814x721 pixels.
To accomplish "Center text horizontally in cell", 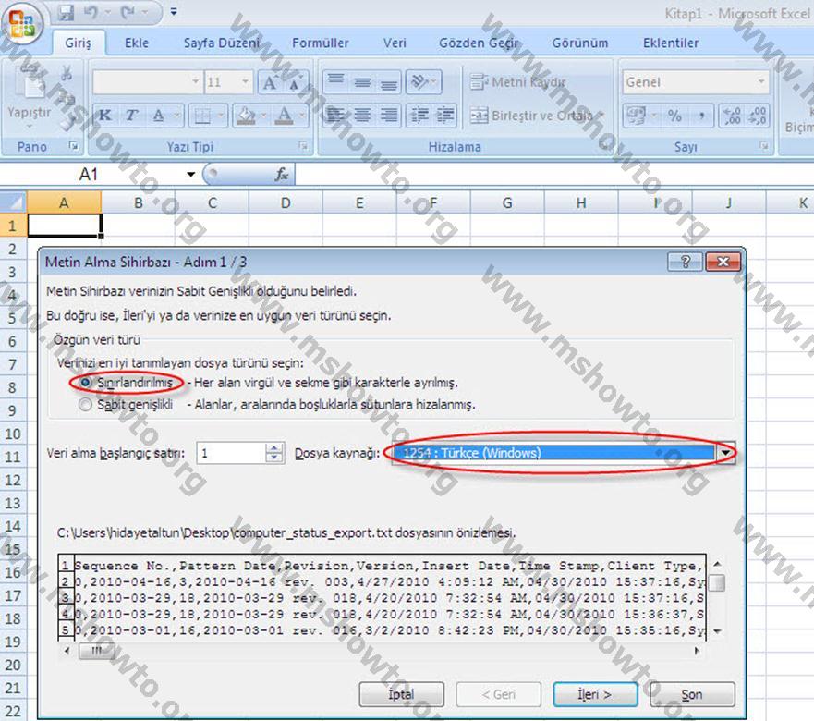I will [x=362, y=116].
